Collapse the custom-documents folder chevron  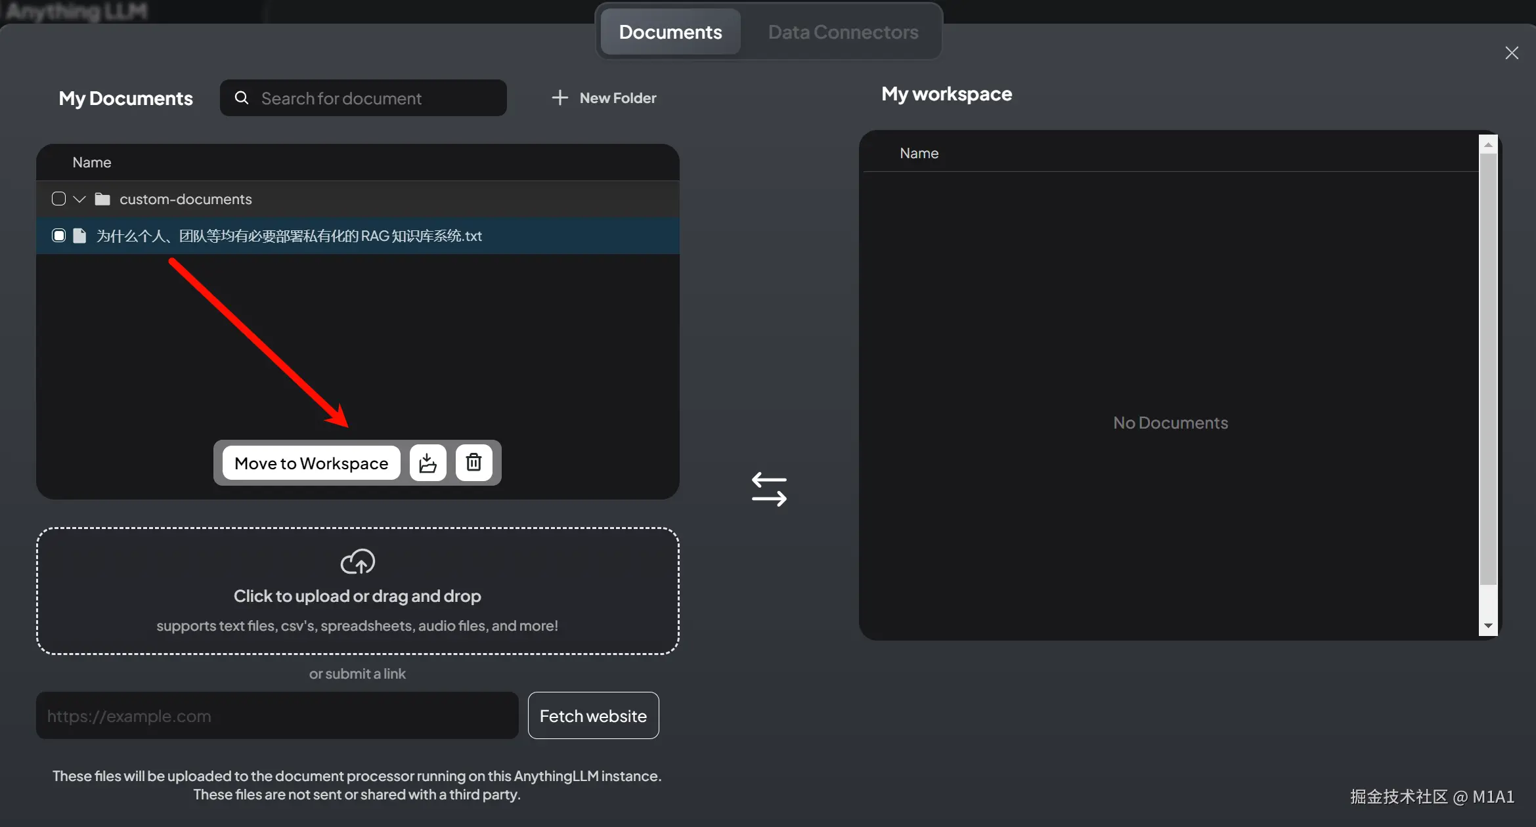[79, 199]
